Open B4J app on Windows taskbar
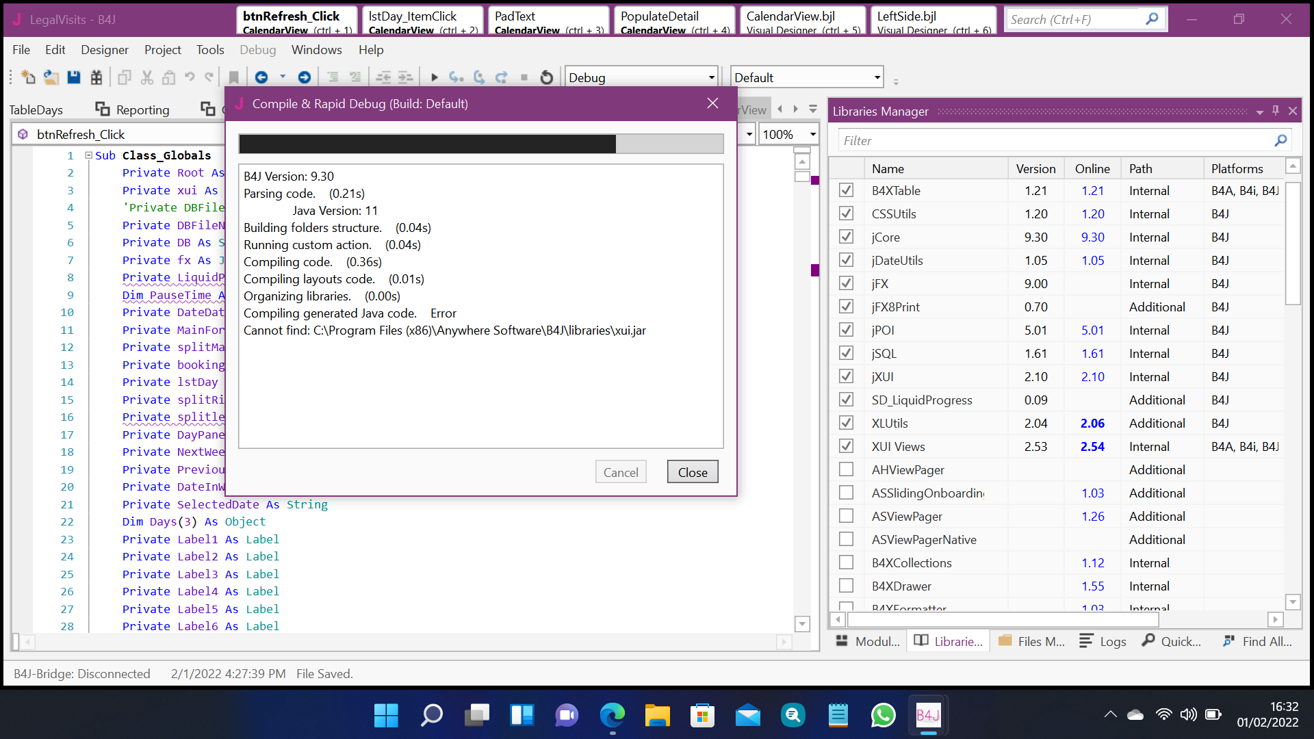 928,716
